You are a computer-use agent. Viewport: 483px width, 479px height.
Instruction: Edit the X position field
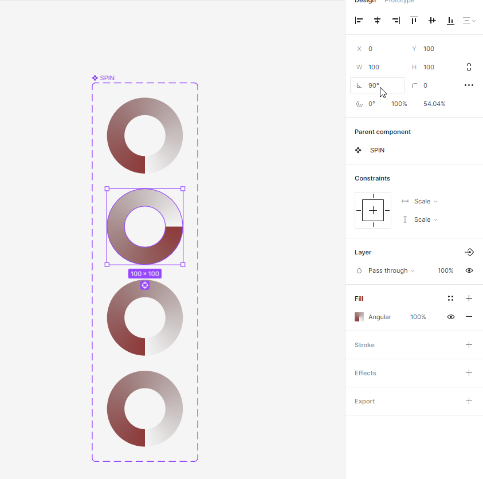pos(378,49)
